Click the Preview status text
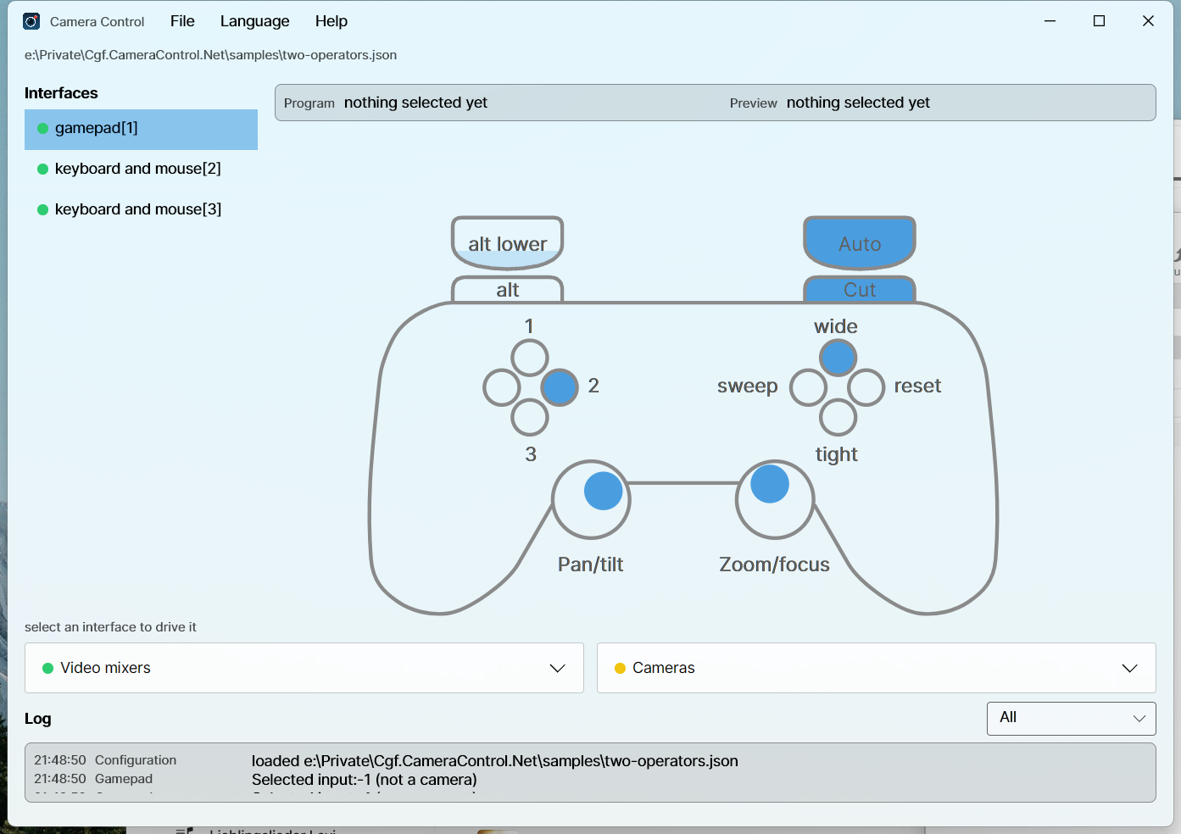Image resolution: width=1181 pixels, height=834 pixels. click(x=858, y=103)
